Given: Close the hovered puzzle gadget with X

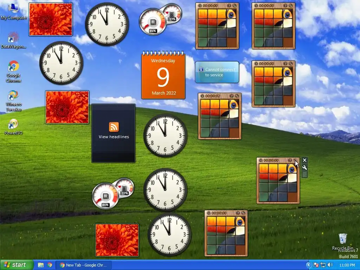Looking at the screenshot, I should click(x=305, y=160).
